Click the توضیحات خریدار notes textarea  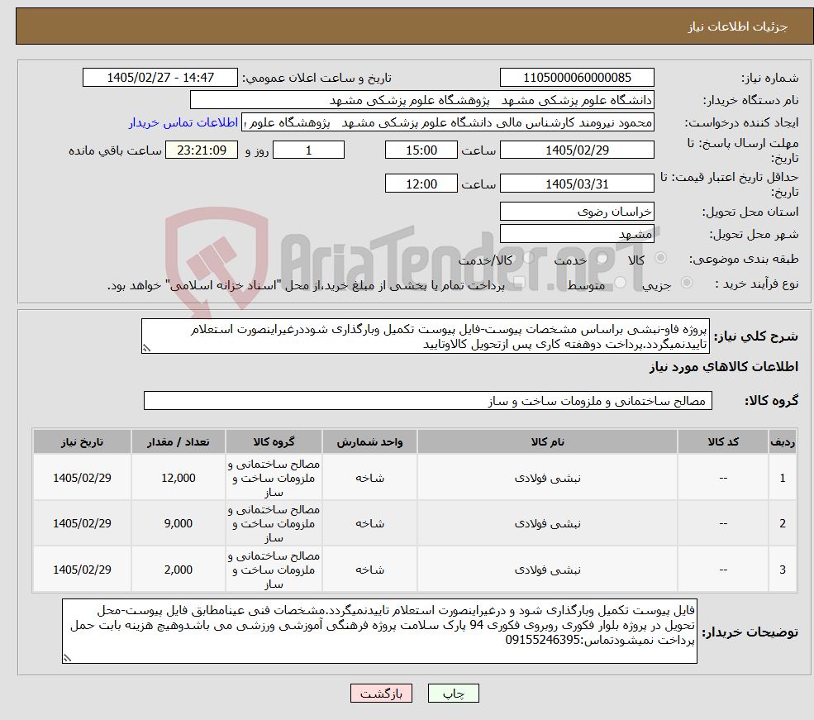[379, 632]
